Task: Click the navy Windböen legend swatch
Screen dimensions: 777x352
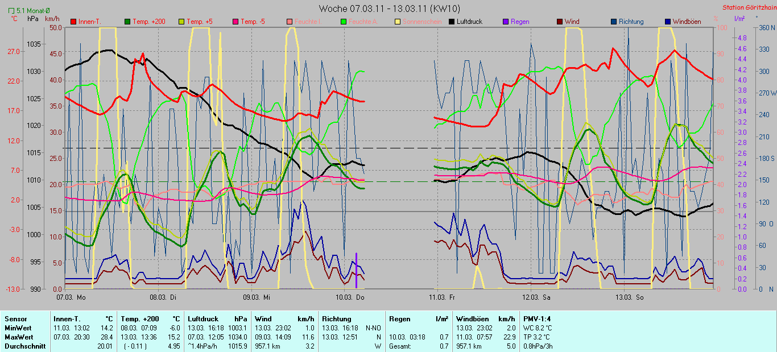Action: 668,22
